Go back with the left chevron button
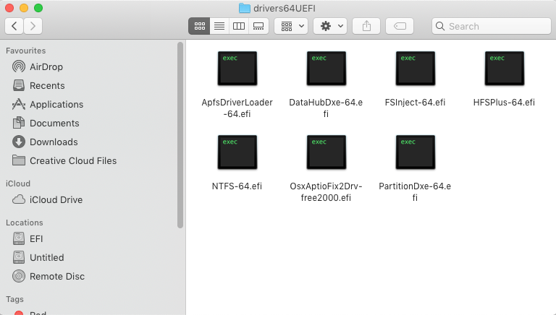 pyautogui.click(x=14, y=26)
